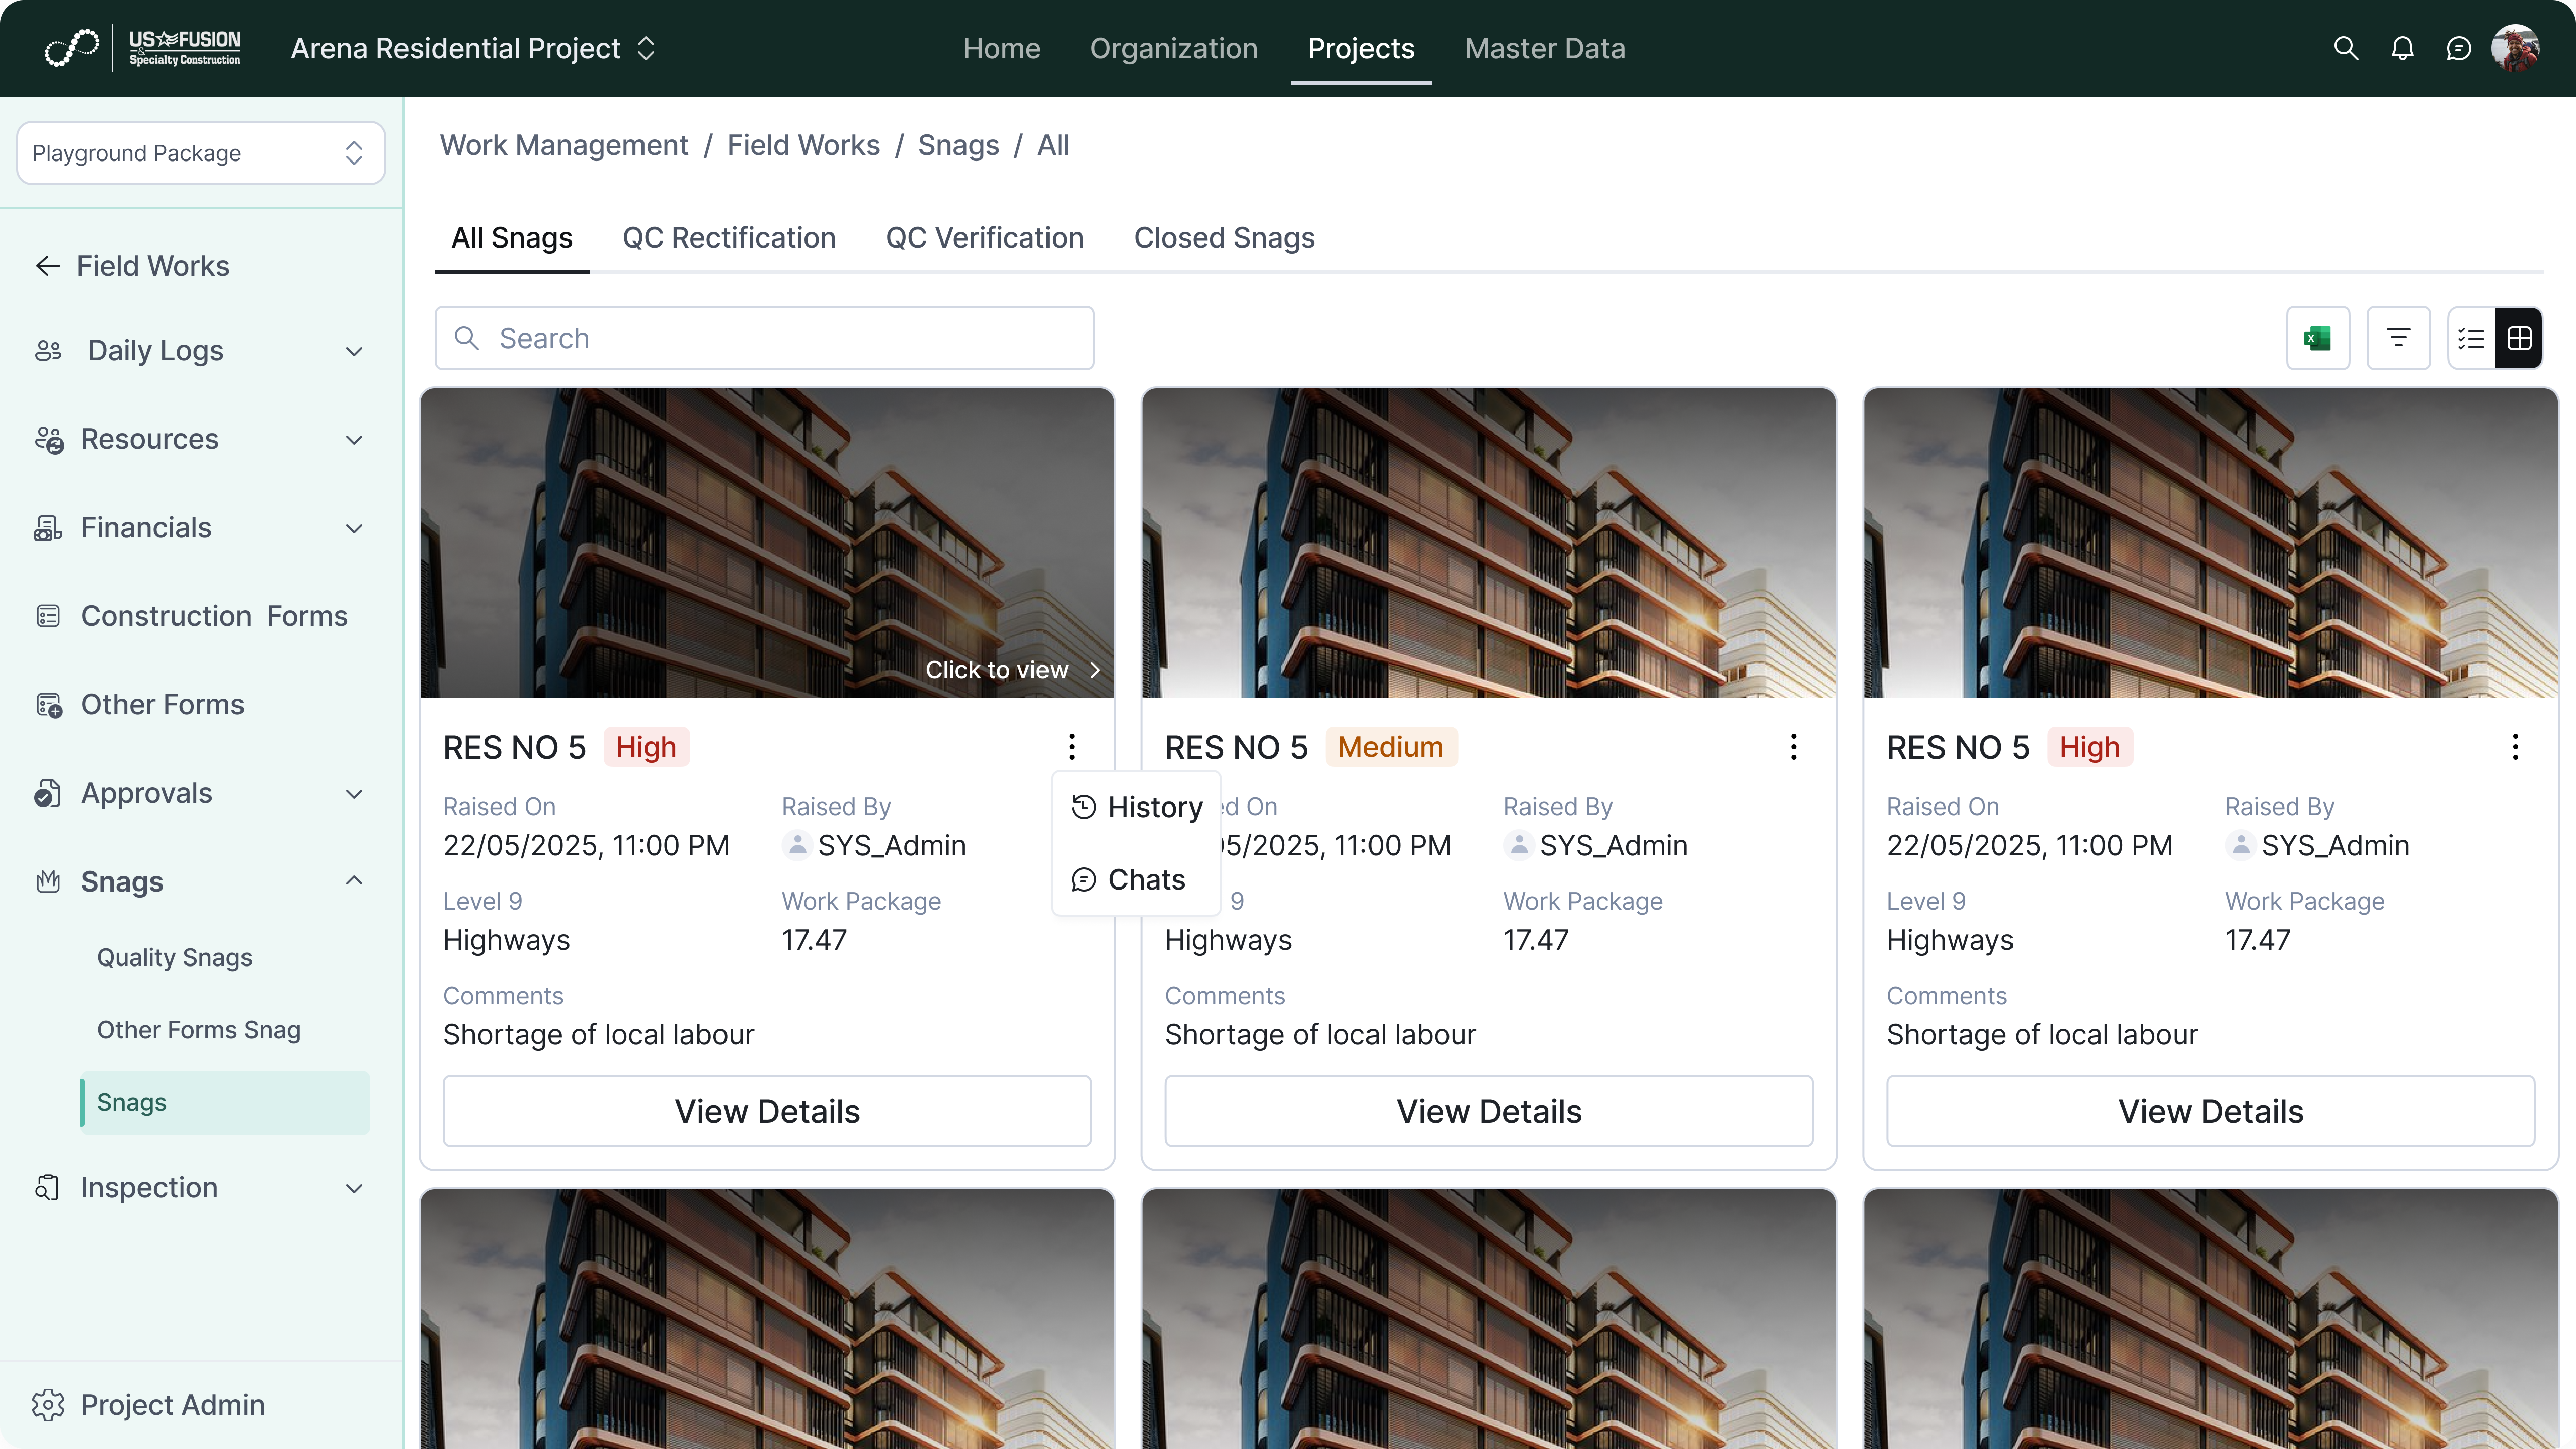The image size is (2576, 1449).
Task: Click the Resources sidebar icon
Action: [48, 440]
